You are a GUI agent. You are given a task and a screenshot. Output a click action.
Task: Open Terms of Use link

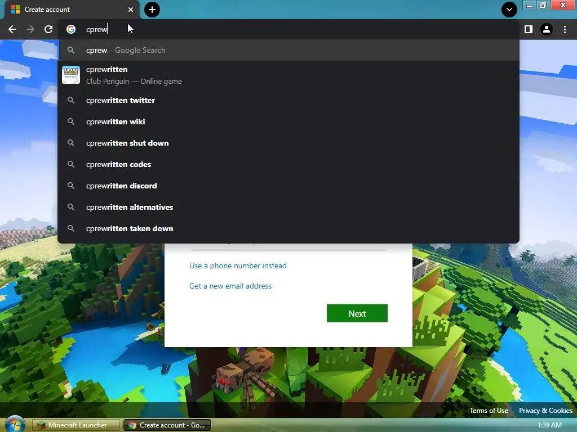[489, 410]
